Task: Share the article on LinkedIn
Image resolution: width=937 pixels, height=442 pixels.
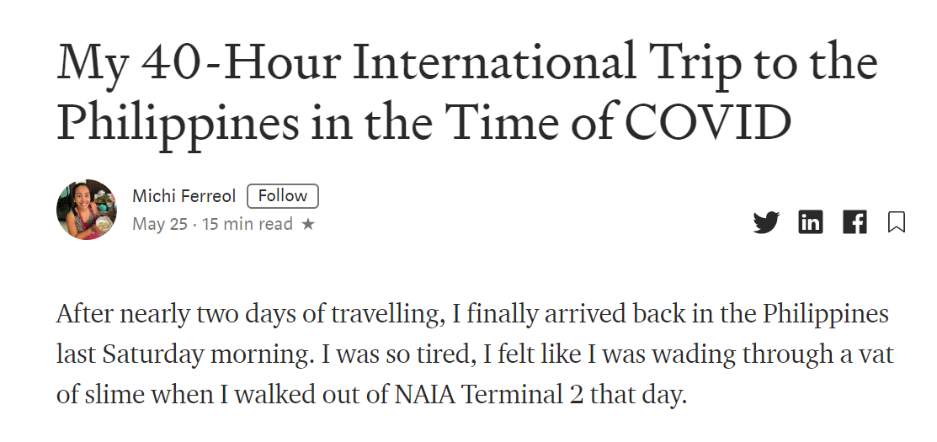Action: coord(811,222)
